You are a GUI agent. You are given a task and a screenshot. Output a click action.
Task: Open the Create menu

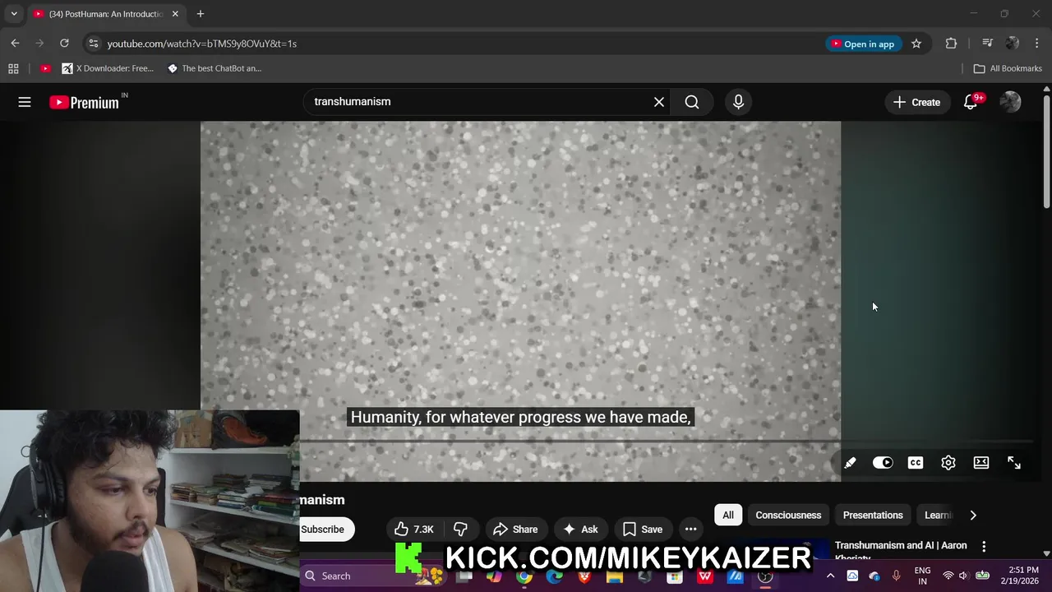click(x=917, y=102)
